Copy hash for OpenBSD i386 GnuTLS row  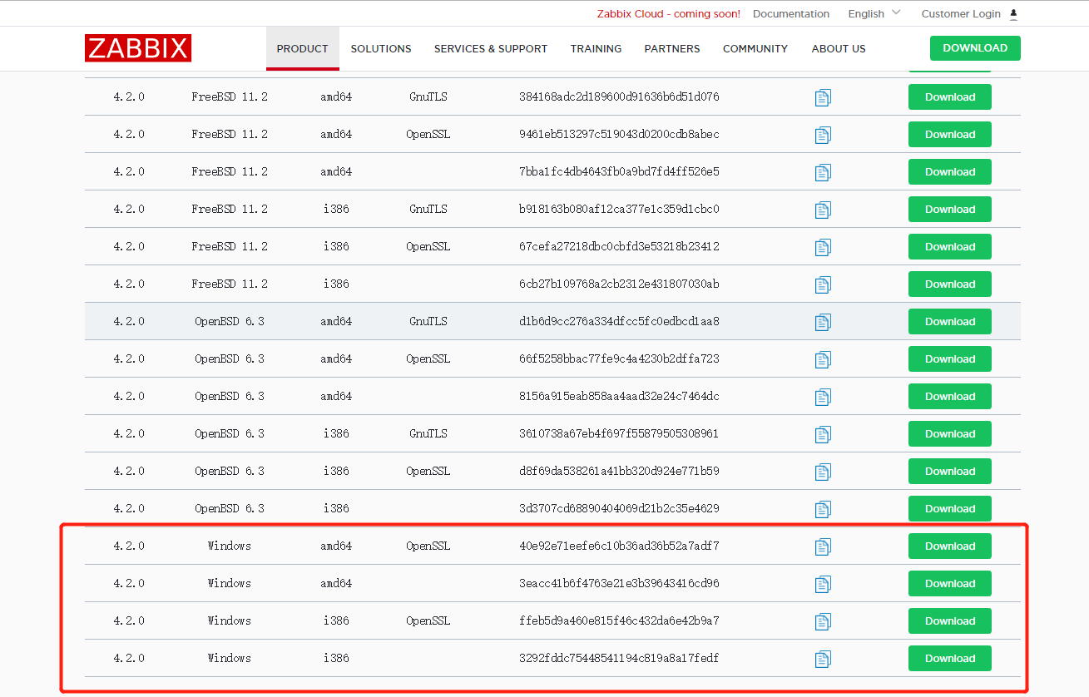[823, 434]
